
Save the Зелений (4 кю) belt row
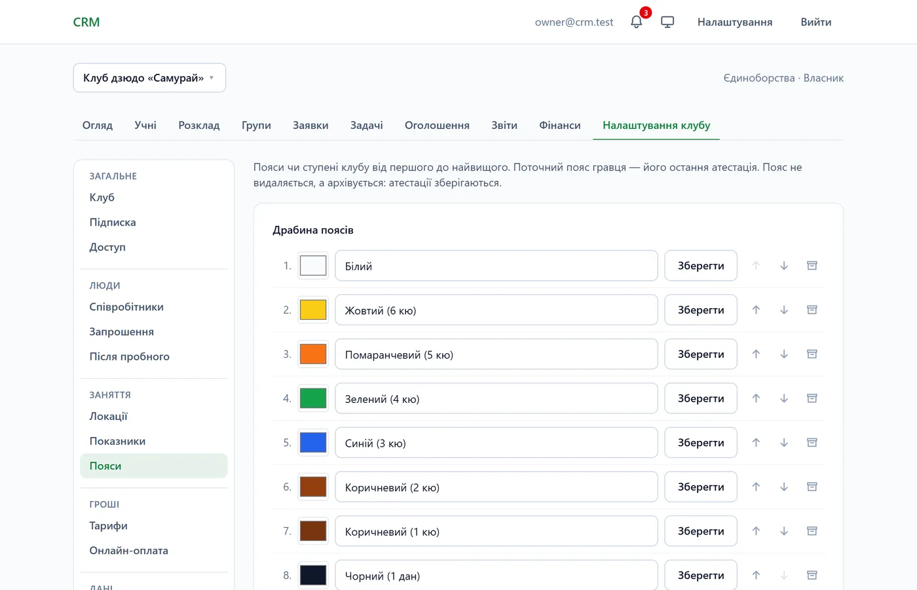pyautogui.click(x=701, y=398)
